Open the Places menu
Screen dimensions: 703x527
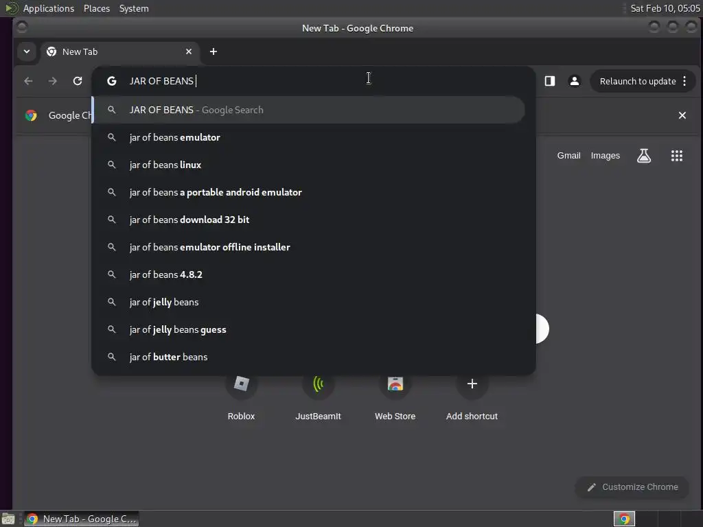[97, 8]
